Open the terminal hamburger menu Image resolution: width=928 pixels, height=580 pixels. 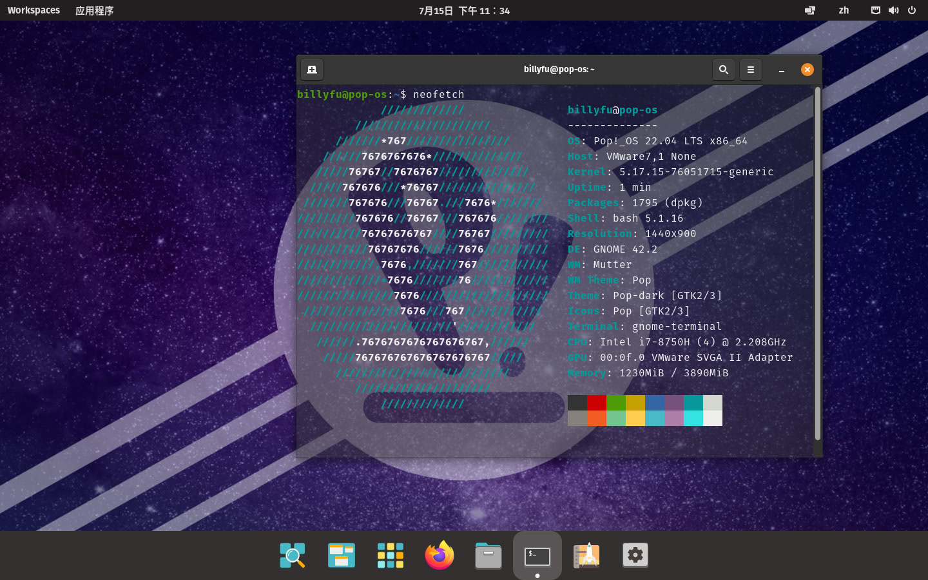(x=751, y=70)
